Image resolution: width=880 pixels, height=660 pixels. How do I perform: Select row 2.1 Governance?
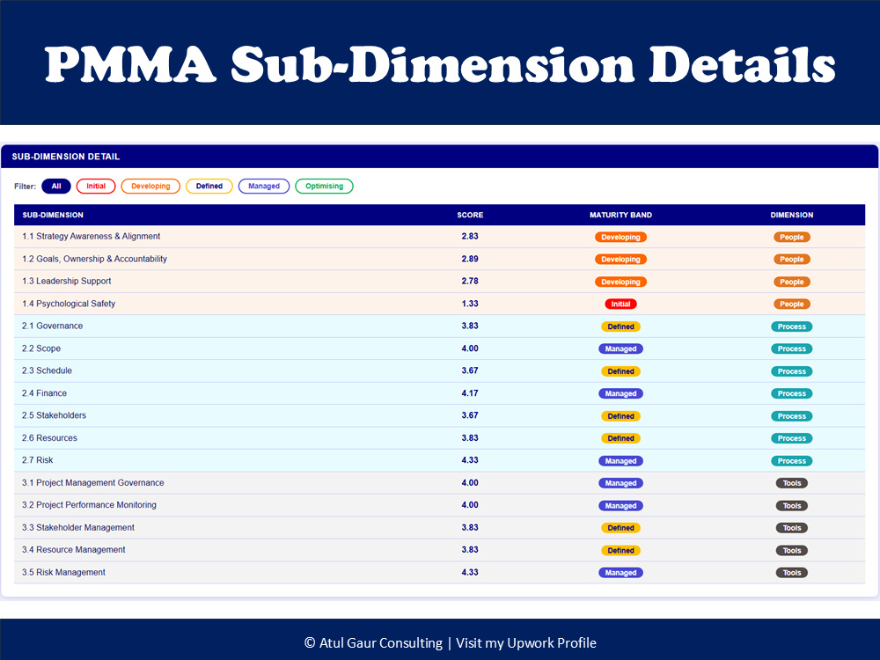(439, 326)
